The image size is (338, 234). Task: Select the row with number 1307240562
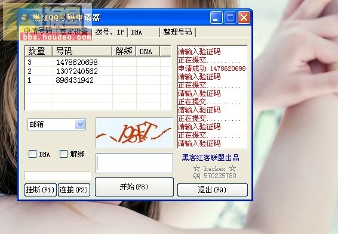tap(98, 71)
